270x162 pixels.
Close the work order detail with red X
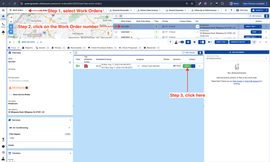(x=266, y=42)
